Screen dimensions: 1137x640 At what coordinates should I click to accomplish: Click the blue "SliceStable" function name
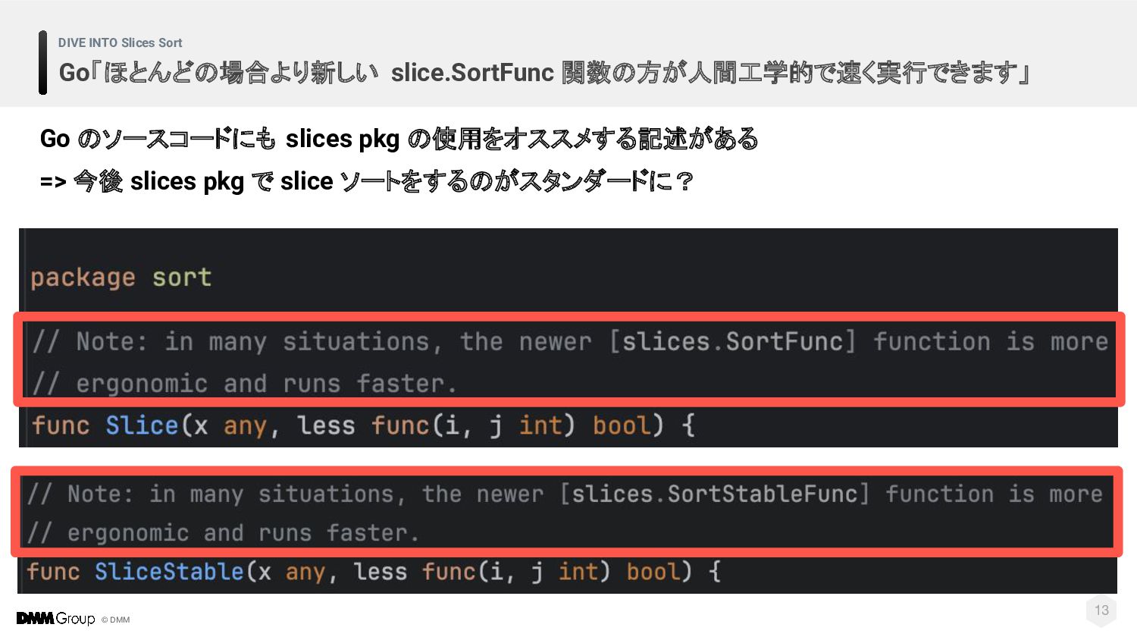pos(169,572)
